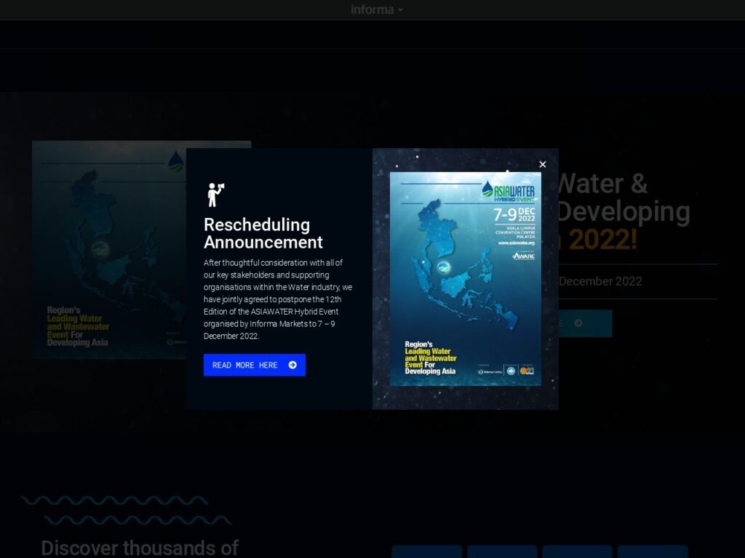Screen dimensions: 745x558
Task: Click the announcement paragraph about 12th Edition
Action: [x=278, y=299]
